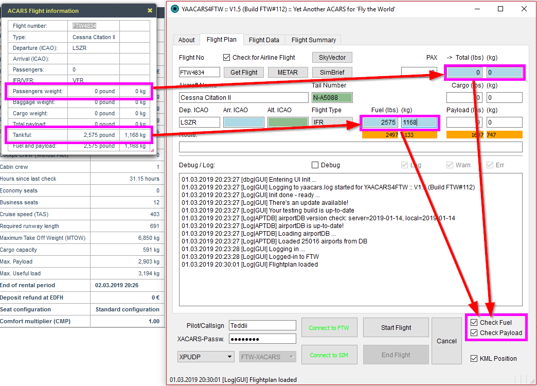Uncheck the Check Fuel option
Viewport: 537px width, 386px height.
point(474,322)
